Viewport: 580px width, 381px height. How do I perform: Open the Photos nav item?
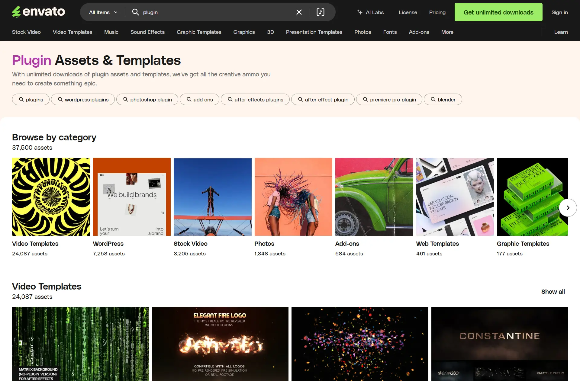coord(362,32)
